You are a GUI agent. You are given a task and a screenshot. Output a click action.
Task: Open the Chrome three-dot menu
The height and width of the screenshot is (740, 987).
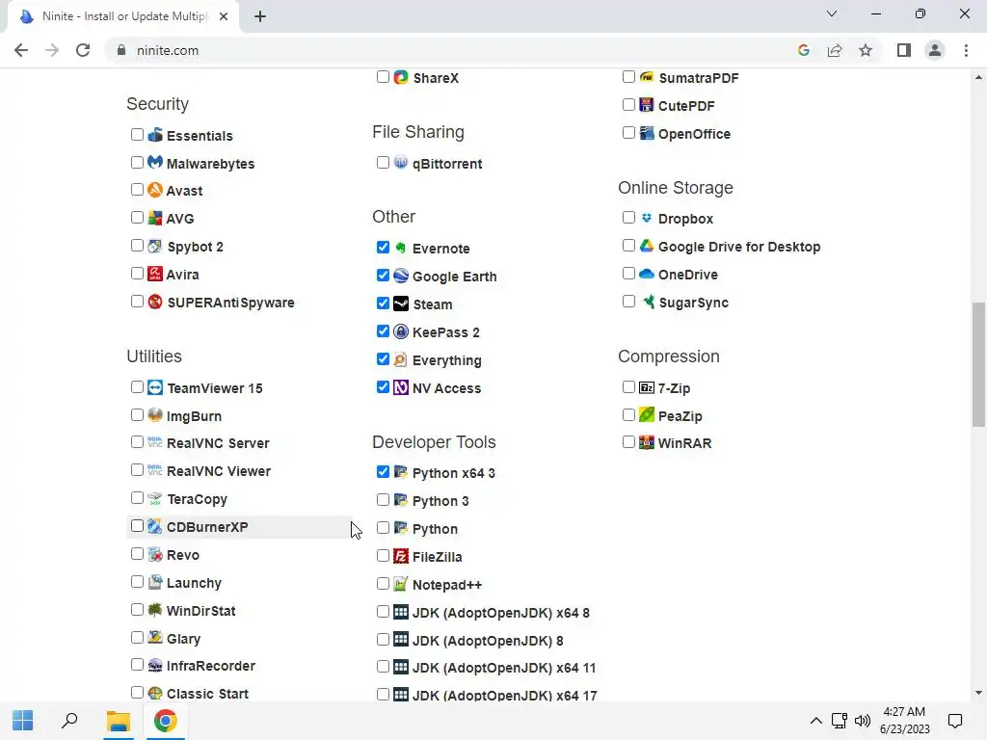pyautogui.click(x=966, y=50)
